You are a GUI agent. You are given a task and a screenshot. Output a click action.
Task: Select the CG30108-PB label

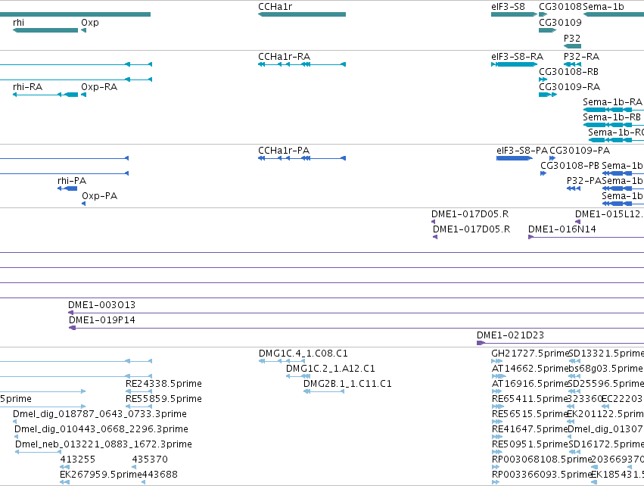[x=570, y=166]
